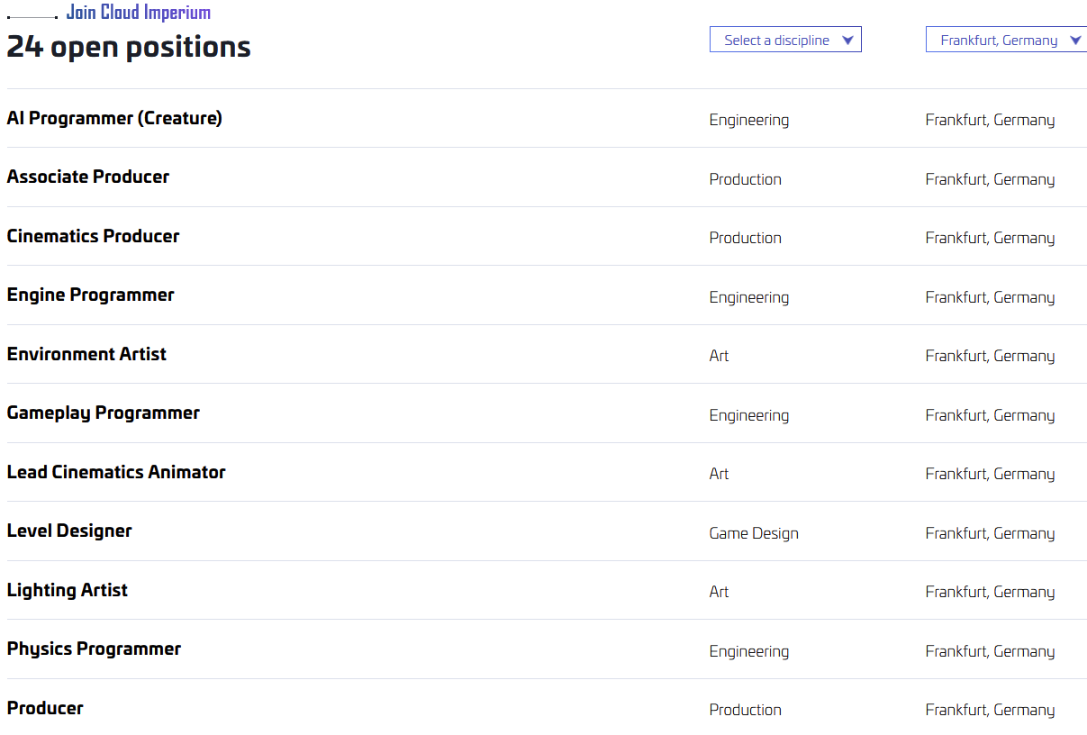Click Engineering in the Physics Programmer row
Screen dimensions: 1087x735
(x=749, y=651)
